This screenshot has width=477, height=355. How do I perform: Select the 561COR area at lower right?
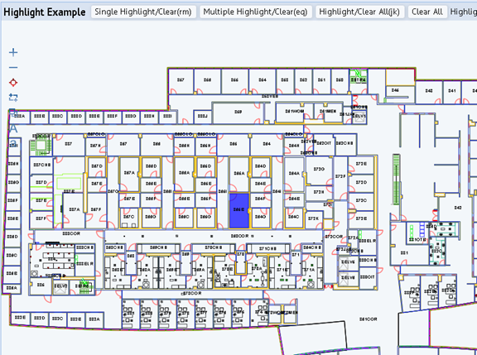[368, 319]
